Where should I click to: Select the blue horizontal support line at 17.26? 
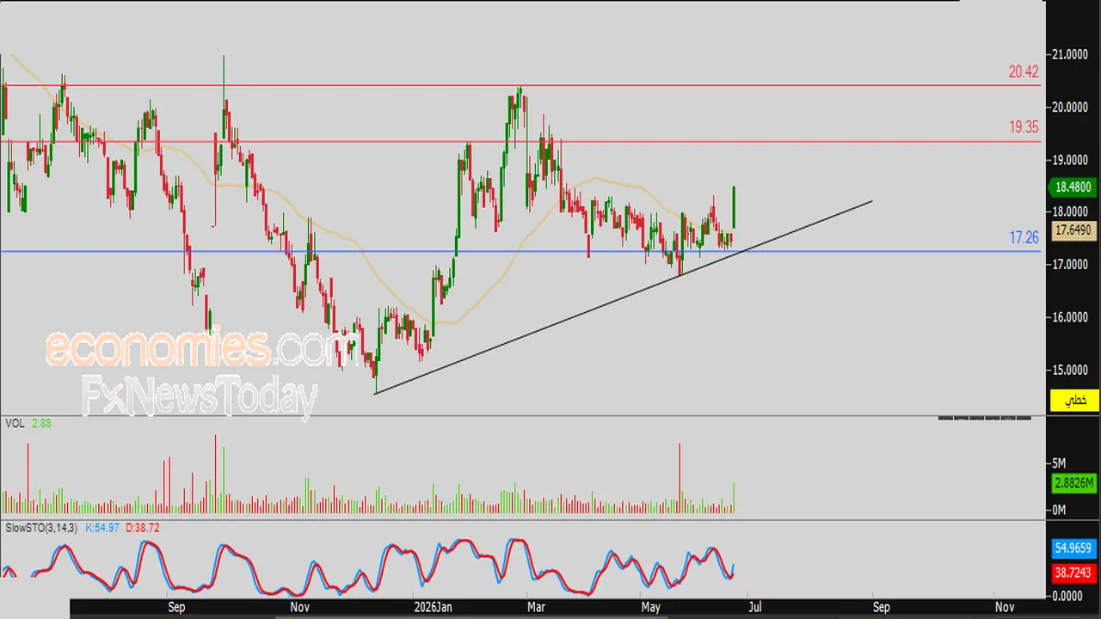click(520, 251)
